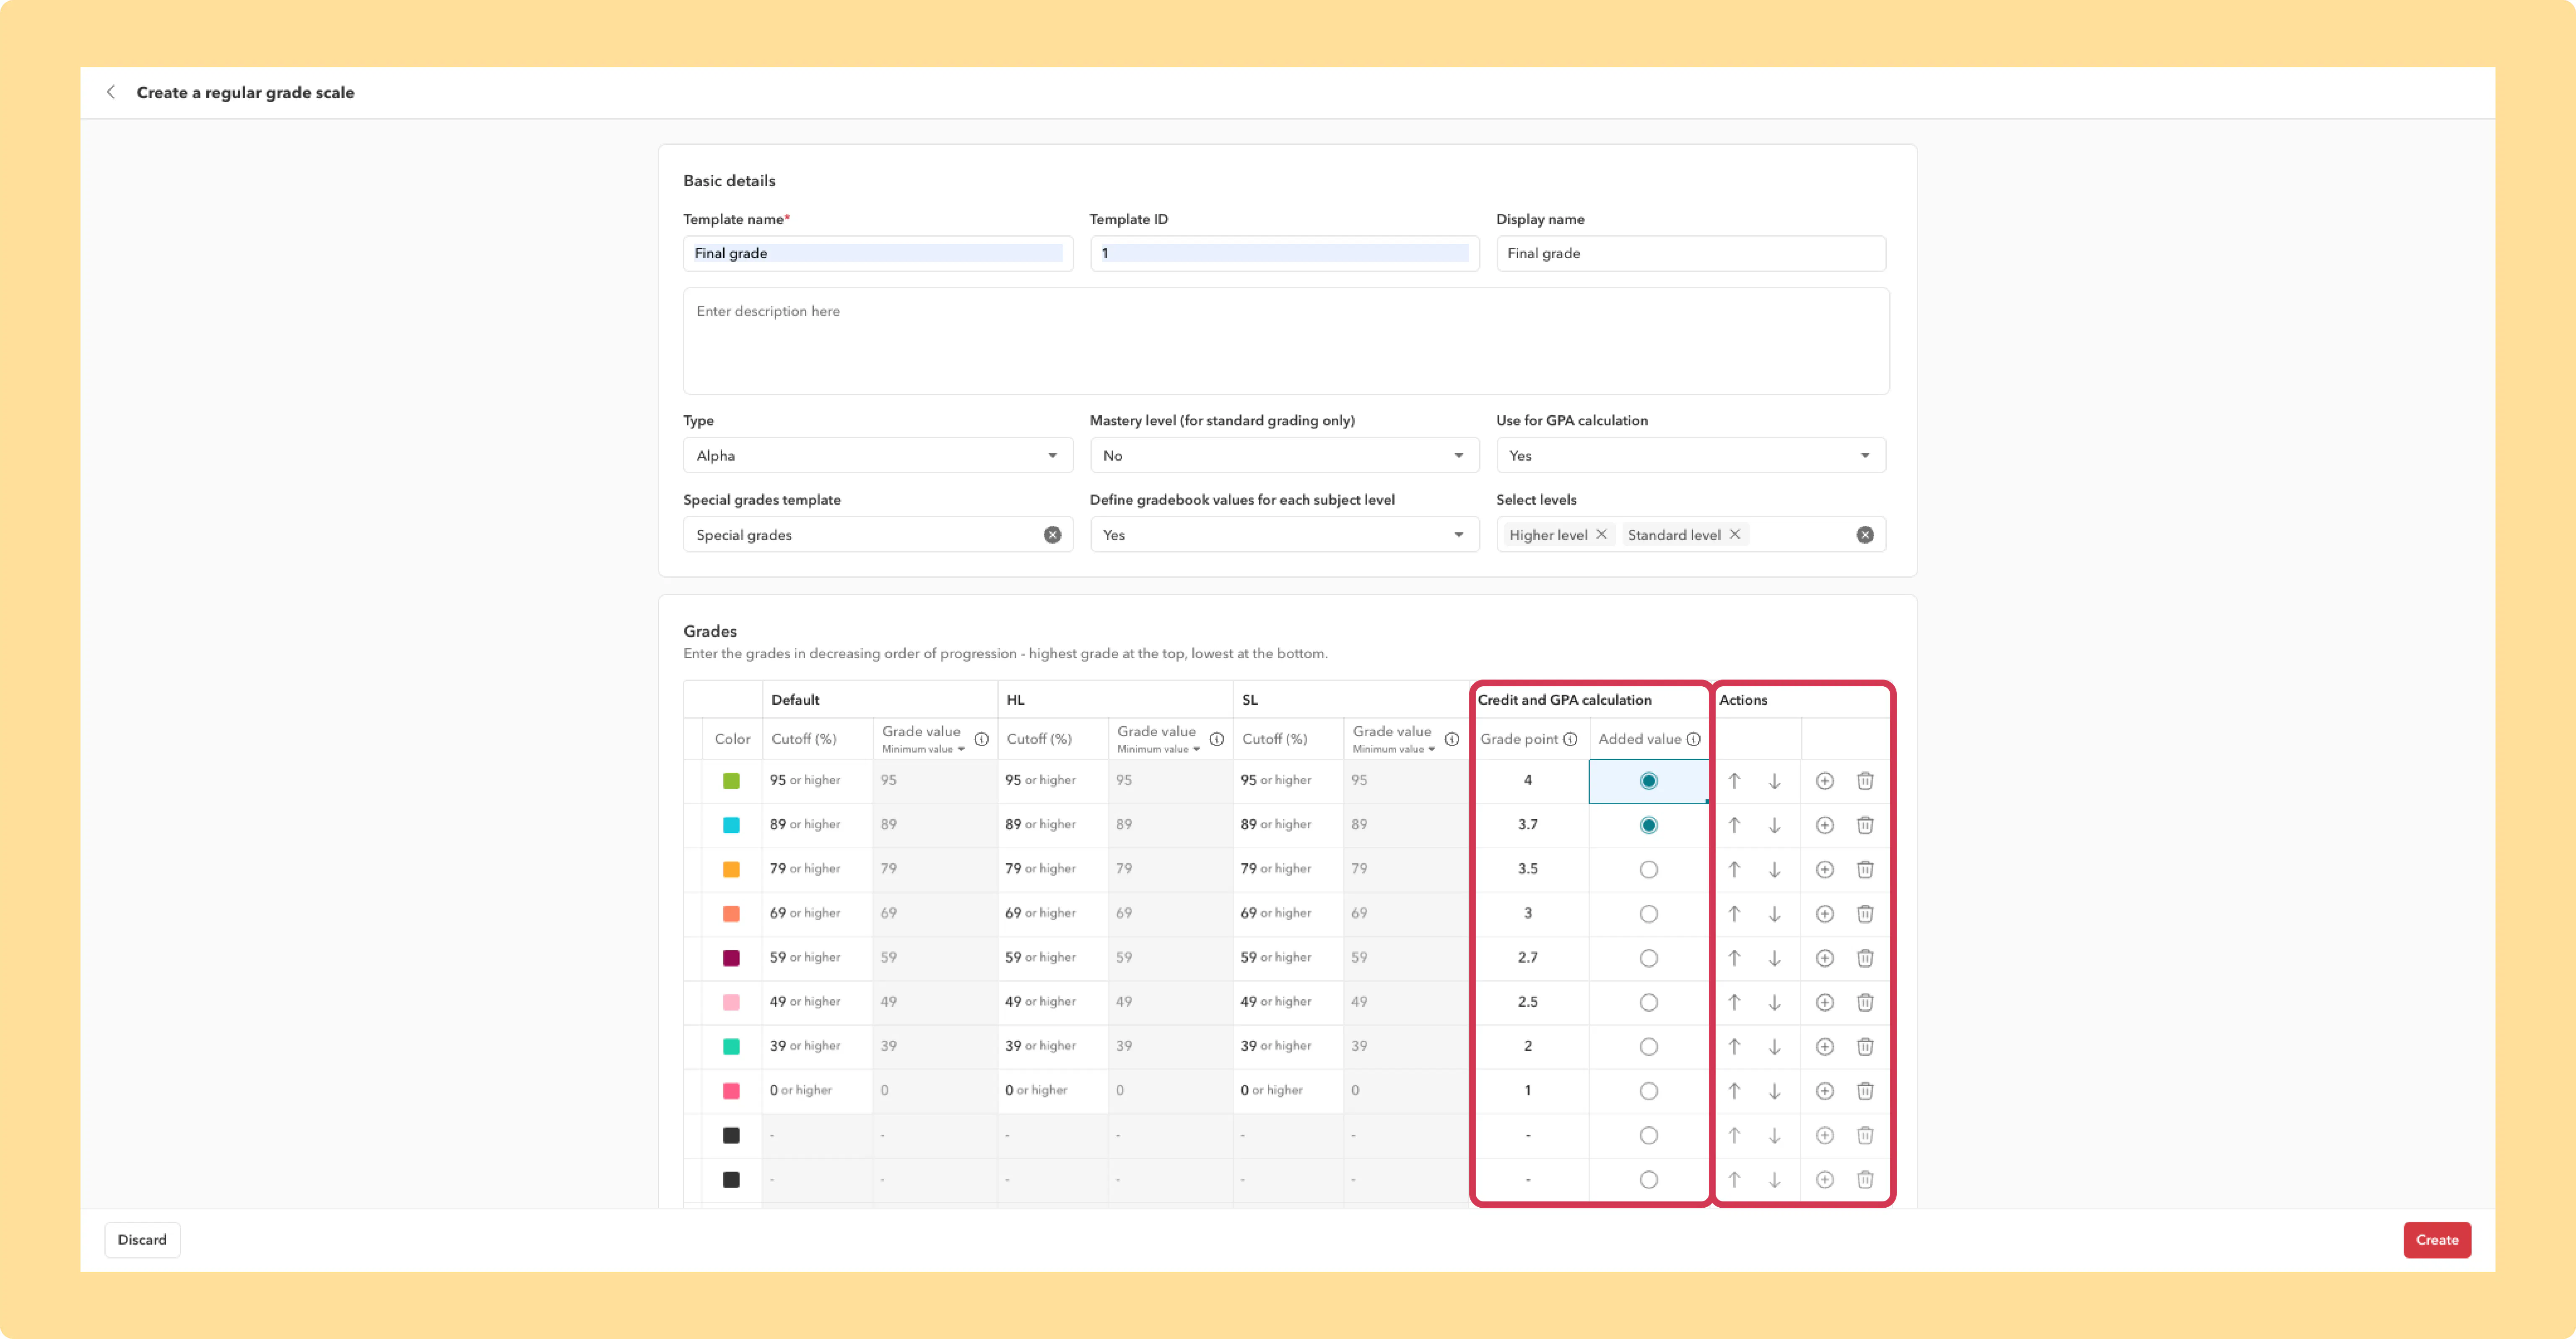
Task: Enable Added value for grade point 2.5
Action: [1648, 1003]
